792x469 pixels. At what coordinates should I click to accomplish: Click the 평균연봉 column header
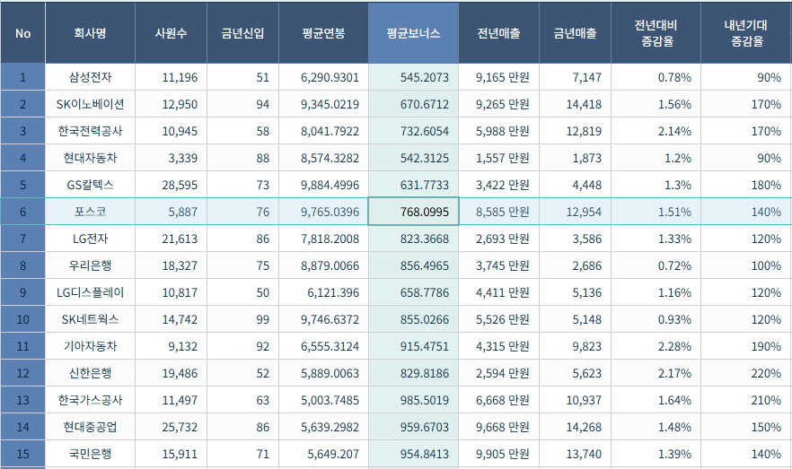pyautogui.click(x=323, y=33)
